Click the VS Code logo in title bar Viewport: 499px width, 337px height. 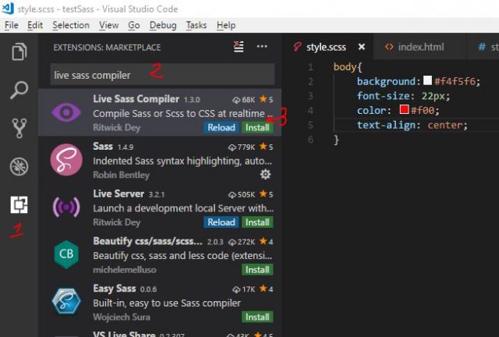click(x=8, y=9)
